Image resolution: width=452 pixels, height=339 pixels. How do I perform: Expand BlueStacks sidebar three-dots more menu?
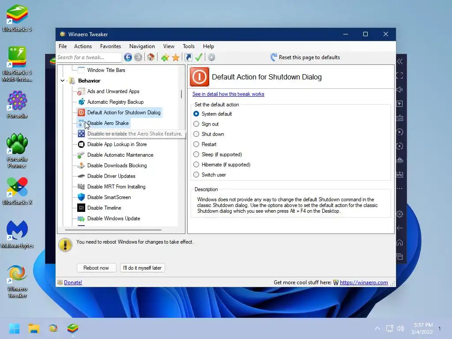[399, 188]
